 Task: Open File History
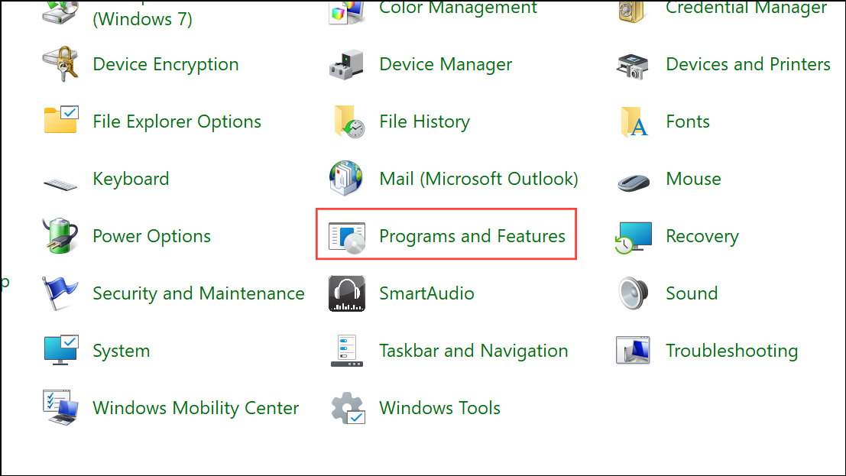(424, 121)
